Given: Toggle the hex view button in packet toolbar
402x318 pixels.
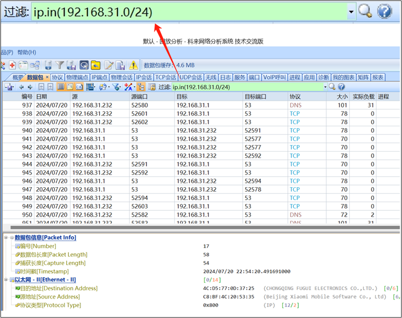Looking at the screenshot, I should click(x=79, y=87).
